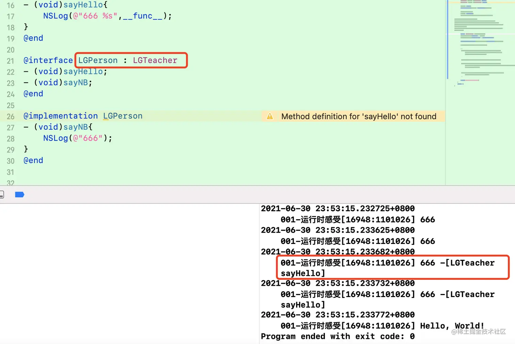Click NSLog on line 28
Image resolution: width=515 pixels, height=344 pixels.
tap(56, 138)
